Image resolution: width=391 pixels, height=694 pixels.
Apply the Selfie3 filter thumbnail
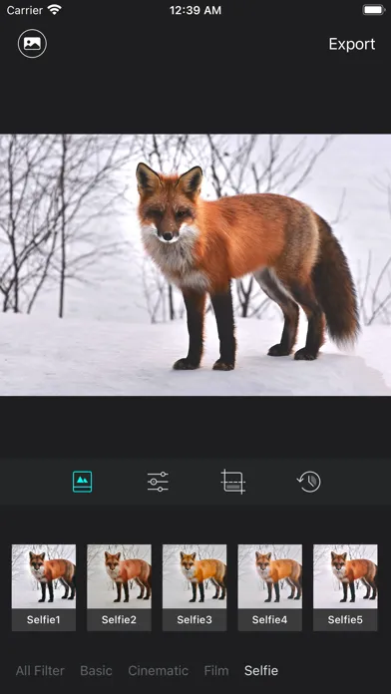(195, 587)
